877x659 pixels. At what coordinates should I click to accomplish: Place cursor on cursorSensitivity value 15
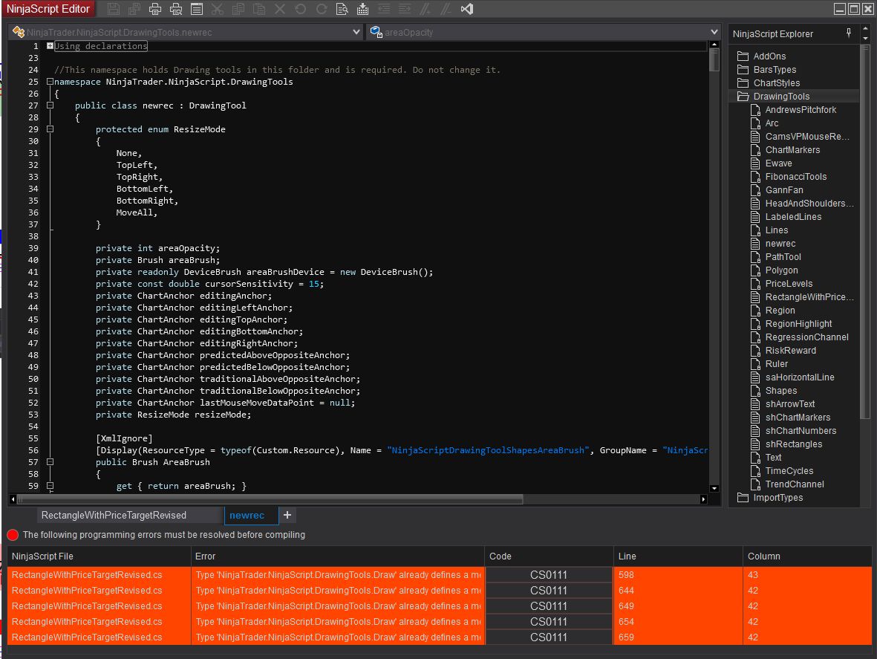(314, 284)
